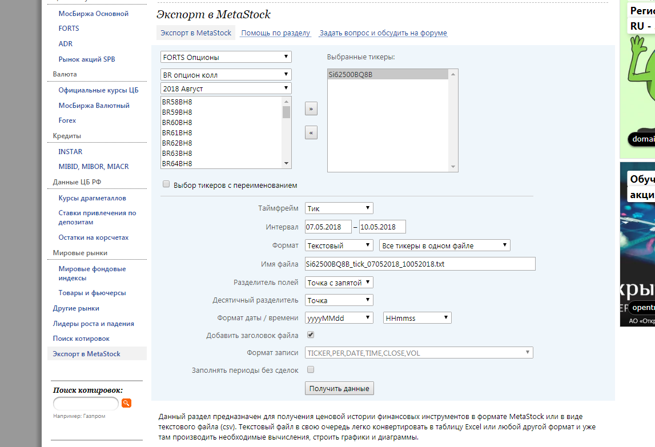Click the Получить данные button
This screenshot has height=447, width=655.
point(339,388)
